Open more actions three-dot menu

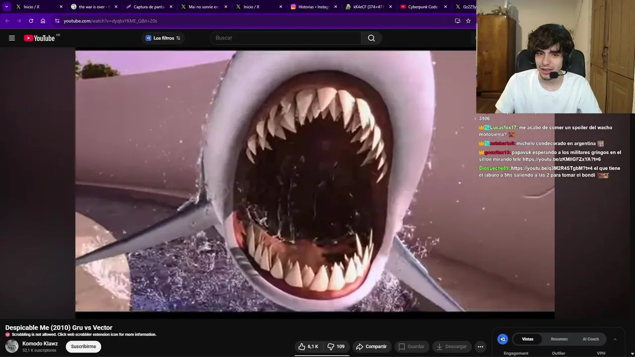click(x=480, y=347)
